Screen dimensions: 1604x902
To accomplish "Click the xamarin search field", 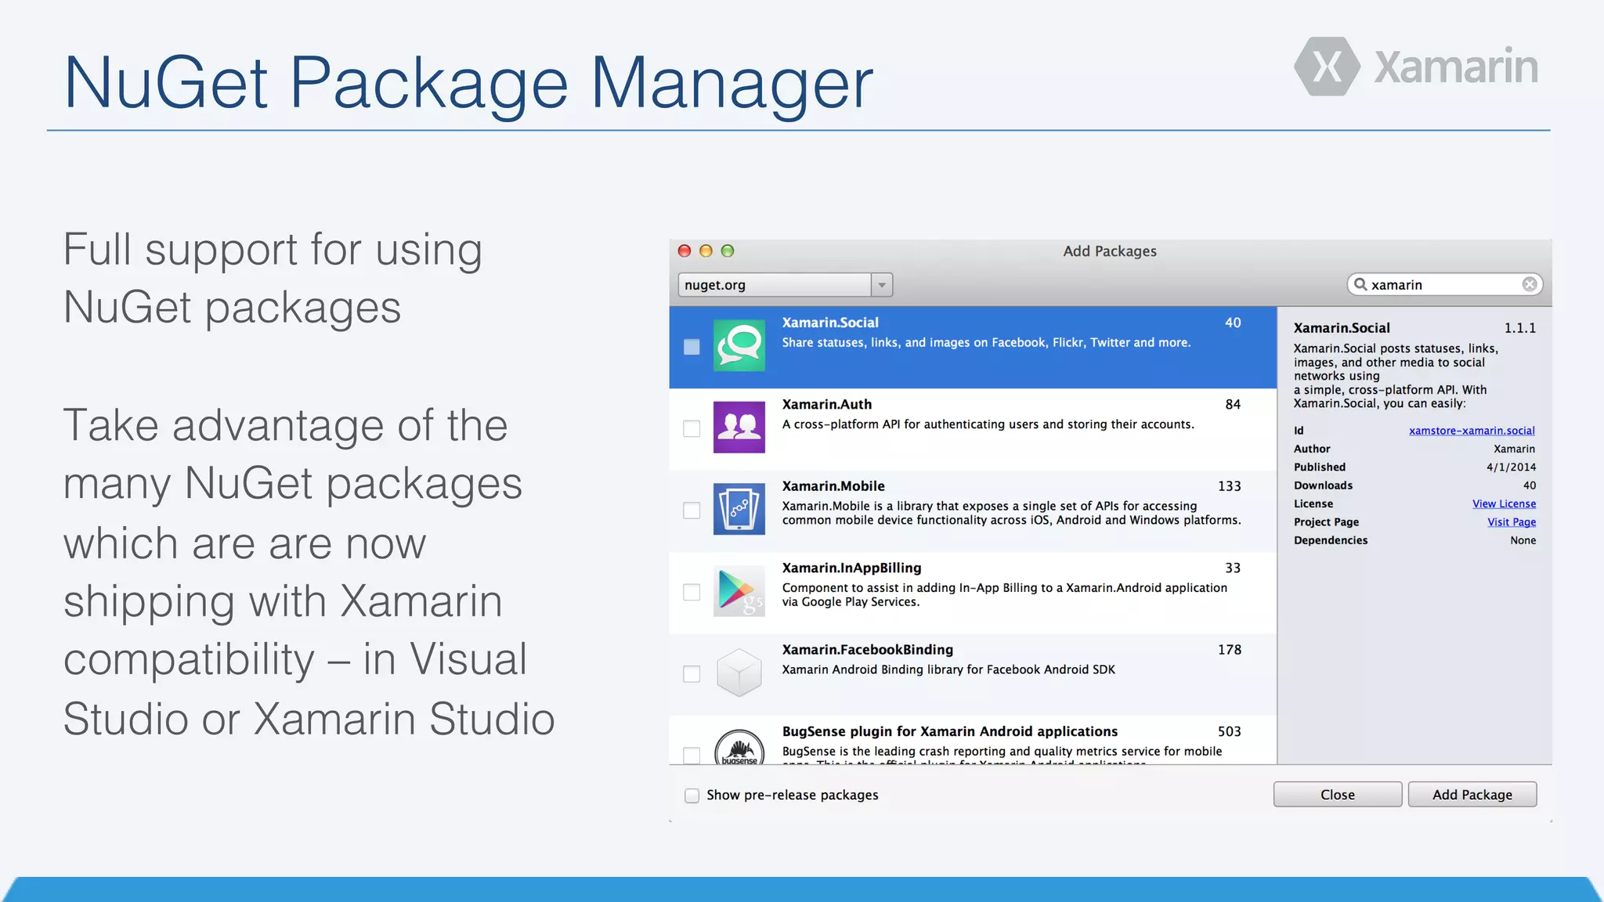I will tap(1444, 284).
